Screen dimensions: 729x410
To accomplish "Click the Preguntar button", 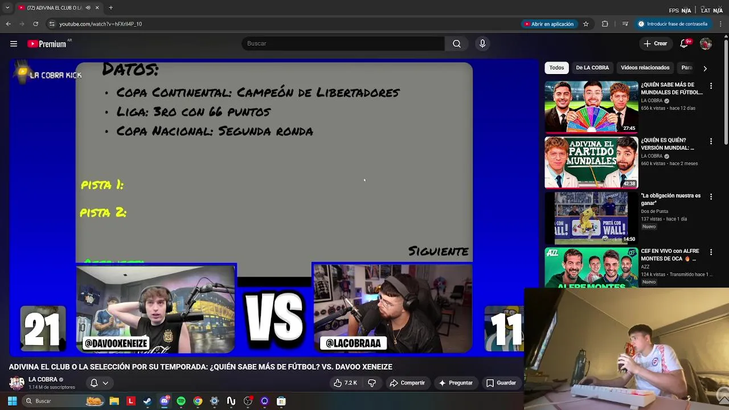I will 456,383.
